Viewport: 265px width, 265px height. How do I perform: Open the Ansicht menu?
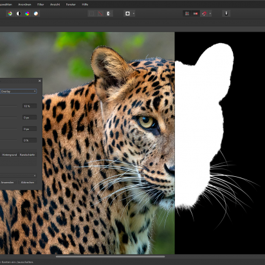coord(55,5)
